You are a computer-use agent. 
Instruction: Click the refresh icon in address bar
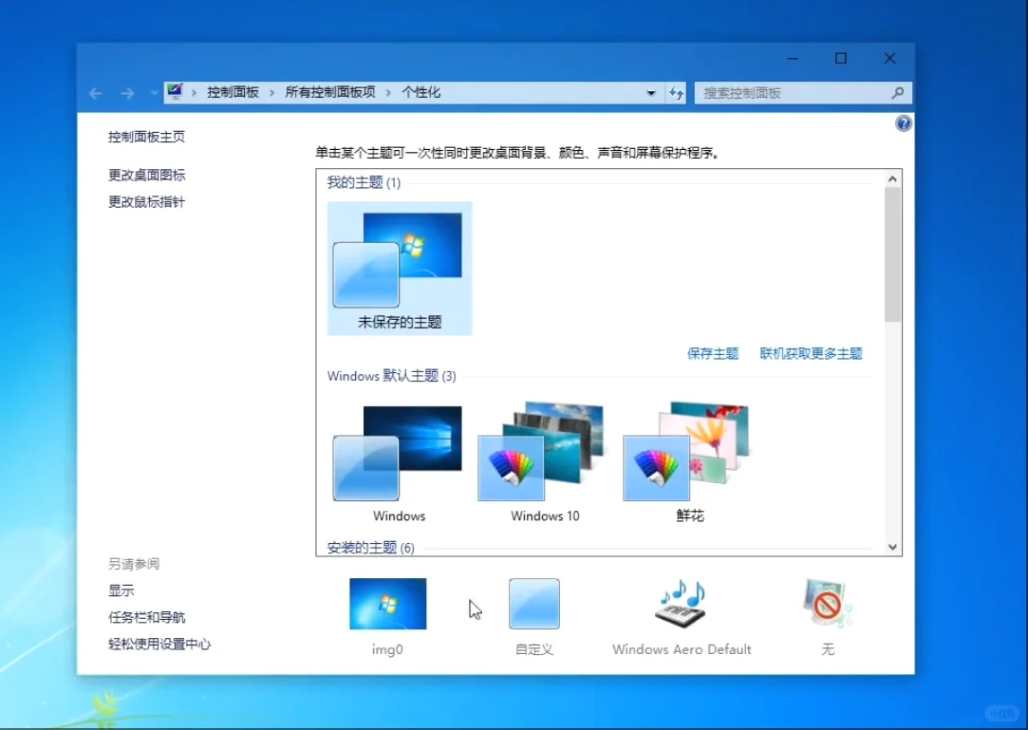(x=676, y=93)
